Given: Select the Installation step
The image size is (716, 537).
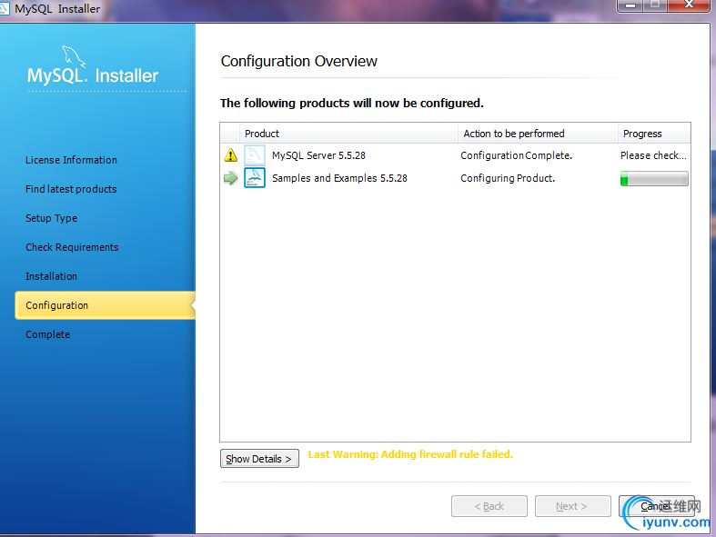Looking at the screenshot, I should 51,276.
